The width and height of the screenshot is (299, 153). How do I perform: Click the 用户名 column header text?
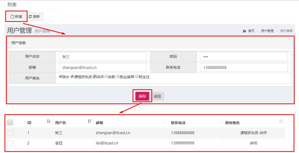click(x=61, y=123)
